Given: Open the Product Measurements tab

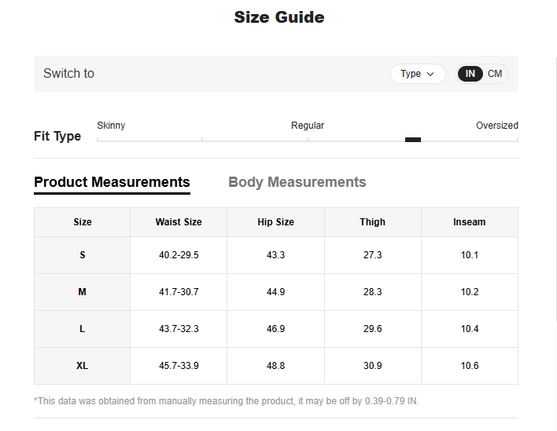Looking at the screenshot, I should coord(112,182).
